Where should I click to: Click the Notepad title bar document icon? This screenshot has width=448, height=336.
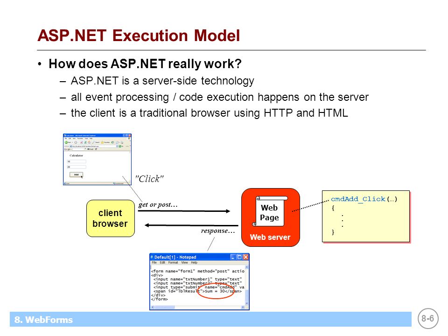[152, 257]
